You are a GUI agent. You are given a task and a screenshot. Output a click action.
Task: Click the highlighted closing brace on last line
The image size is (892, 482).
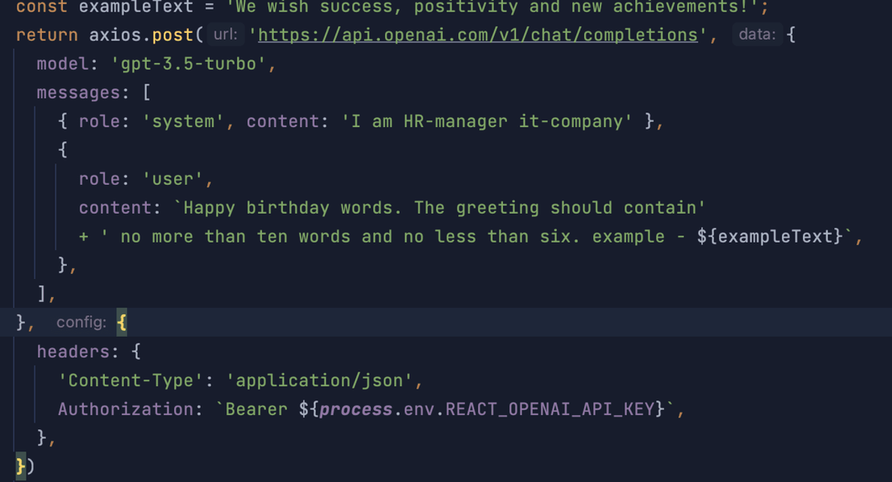pyautogui.click(x=21, y=466)
